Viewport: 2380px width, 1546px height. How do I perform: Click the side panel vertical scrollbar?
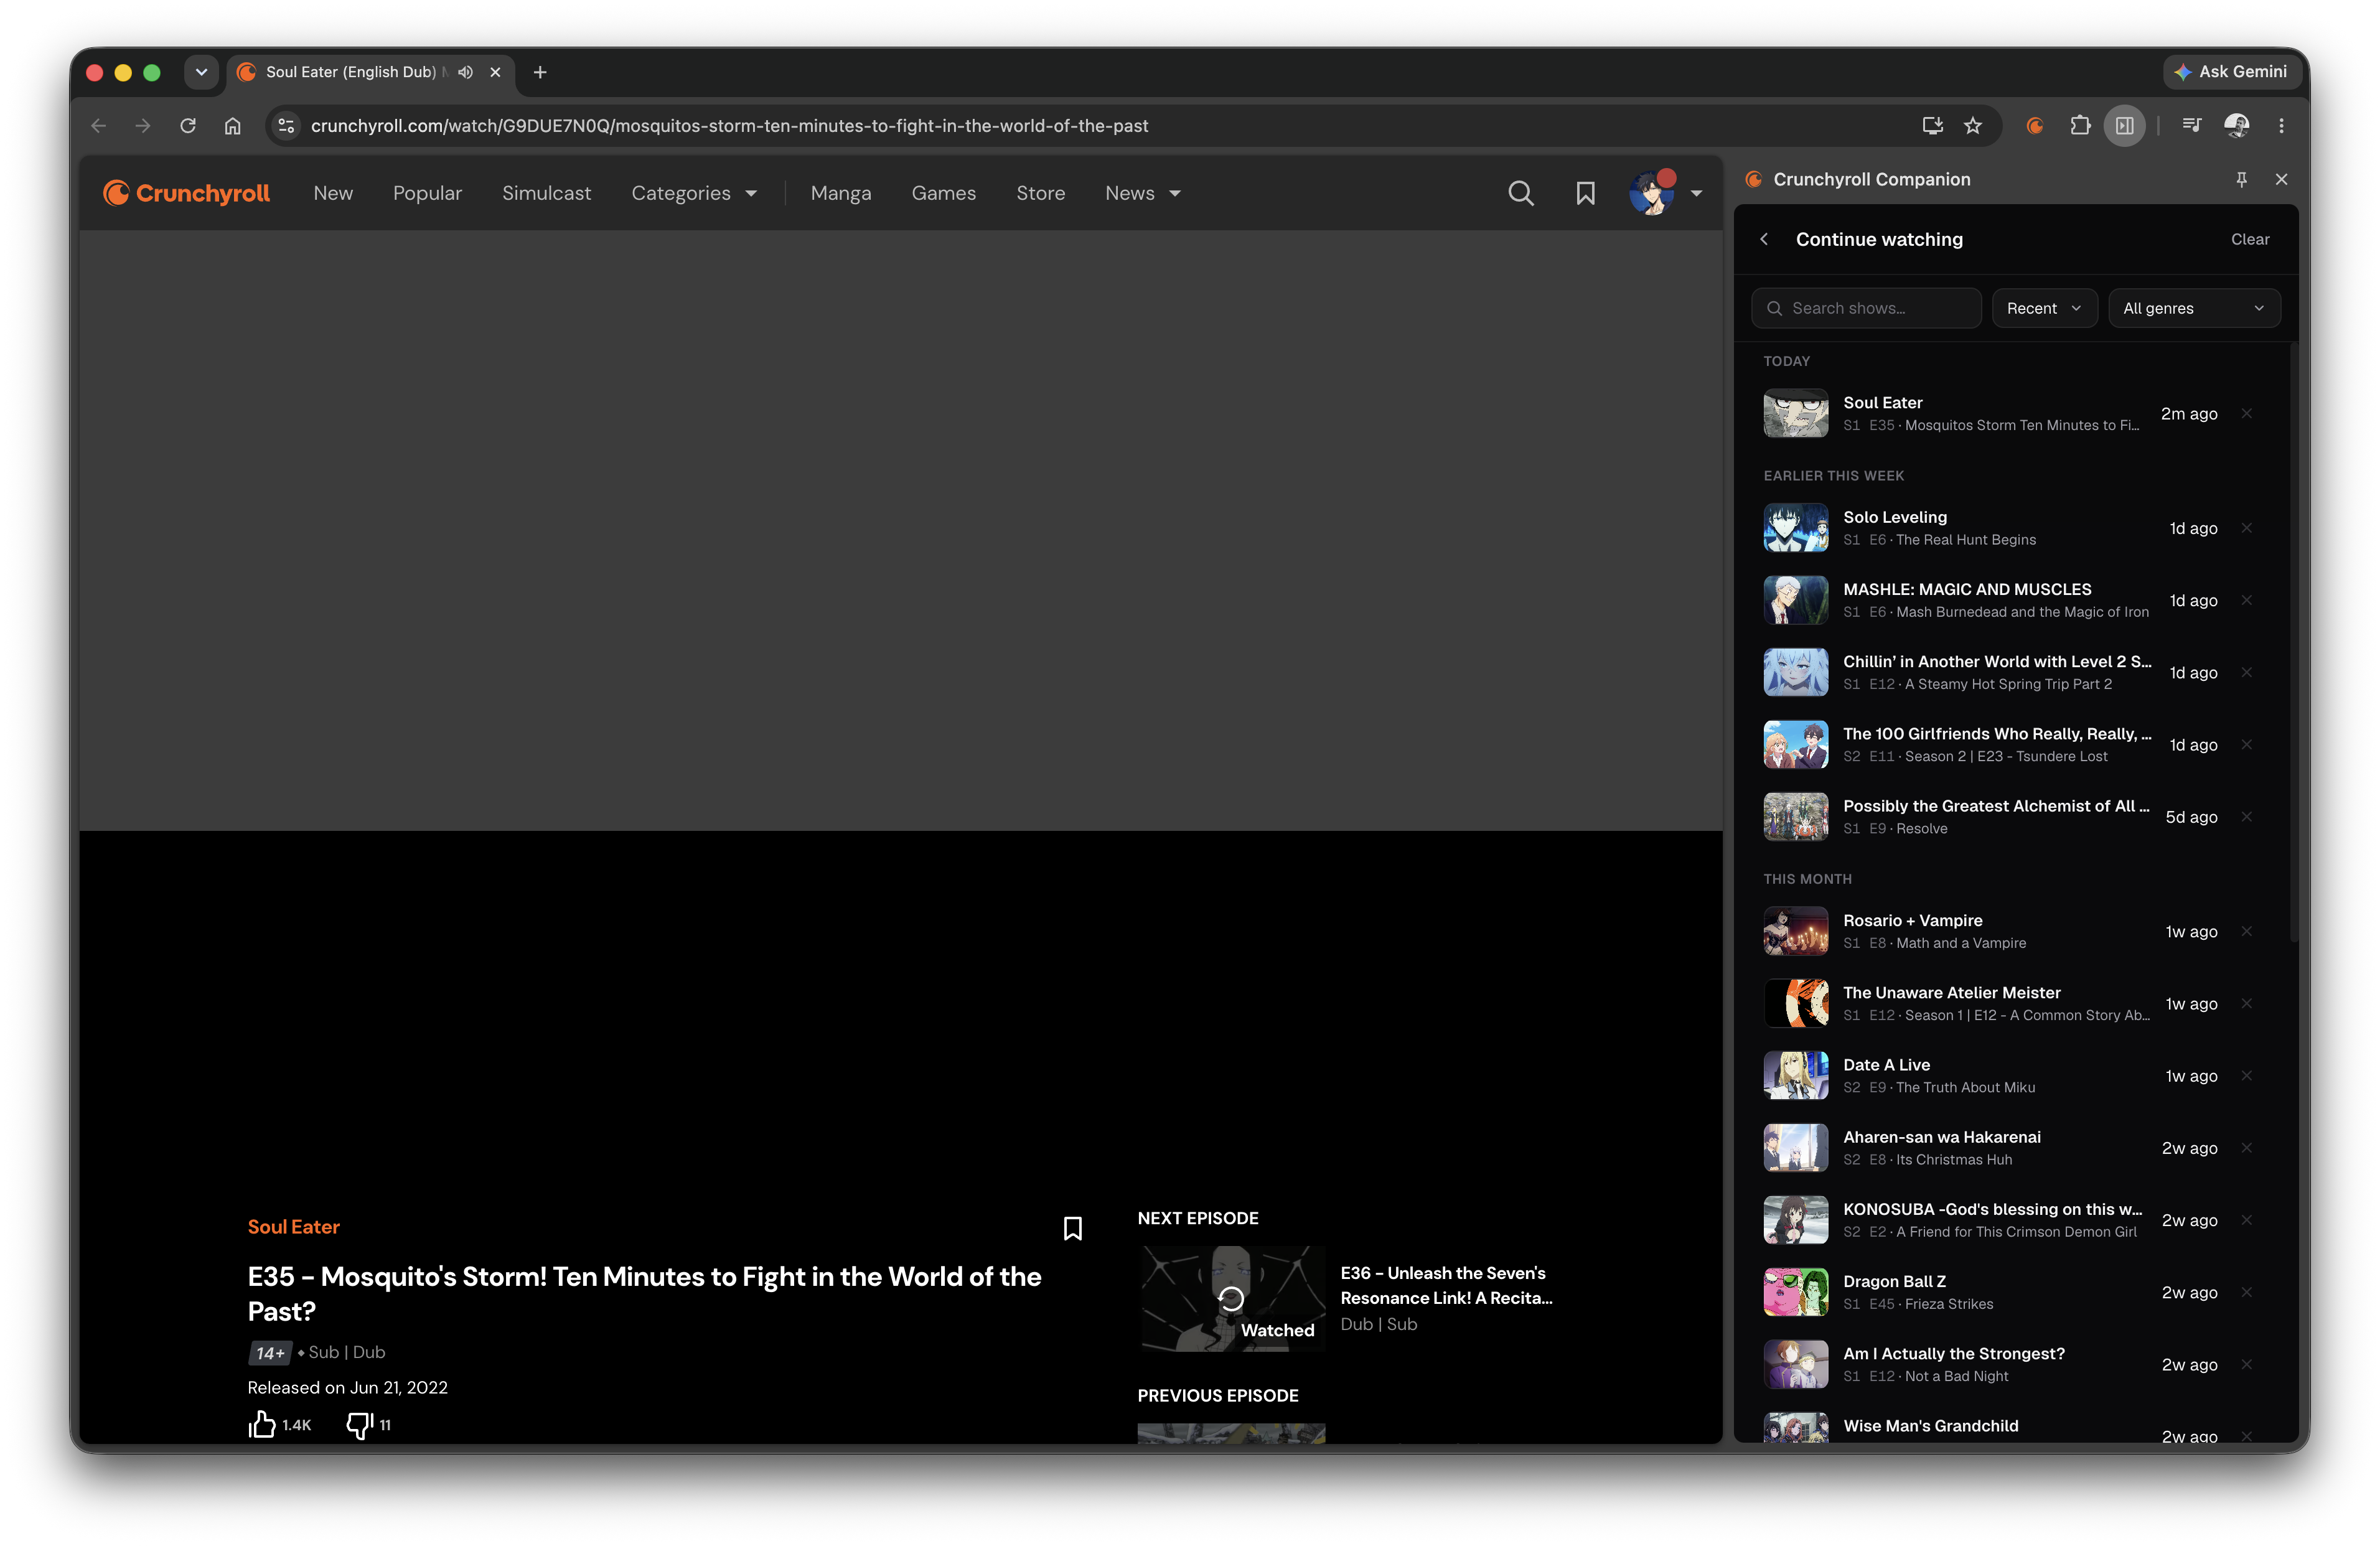(x=2293, y=640)
